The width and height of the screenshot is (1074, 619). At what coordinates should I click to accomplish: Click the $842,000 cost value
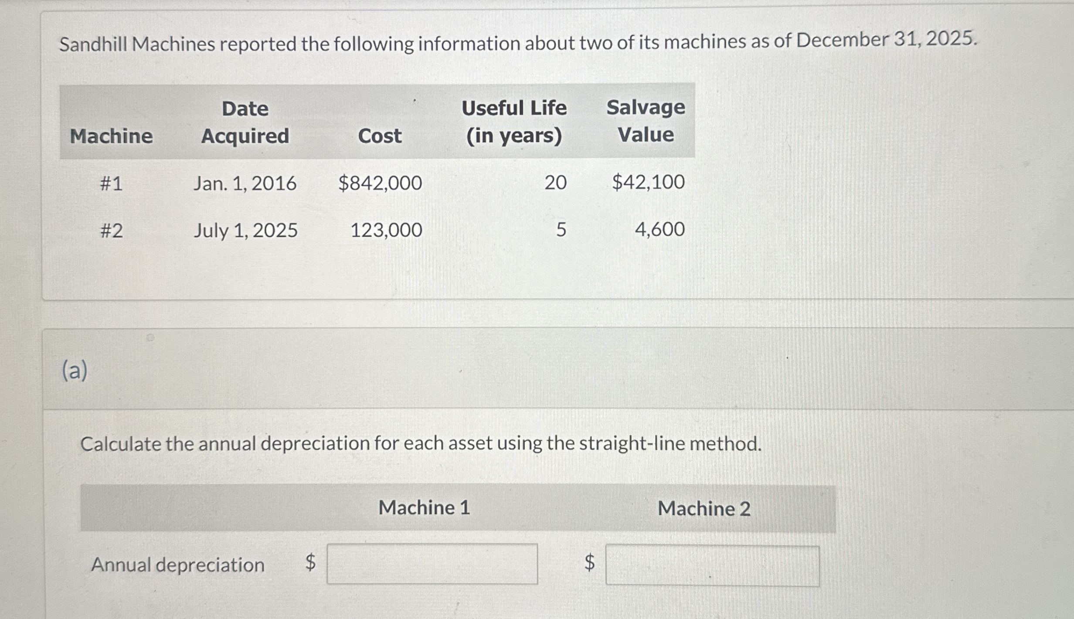[x=380, y=184]
